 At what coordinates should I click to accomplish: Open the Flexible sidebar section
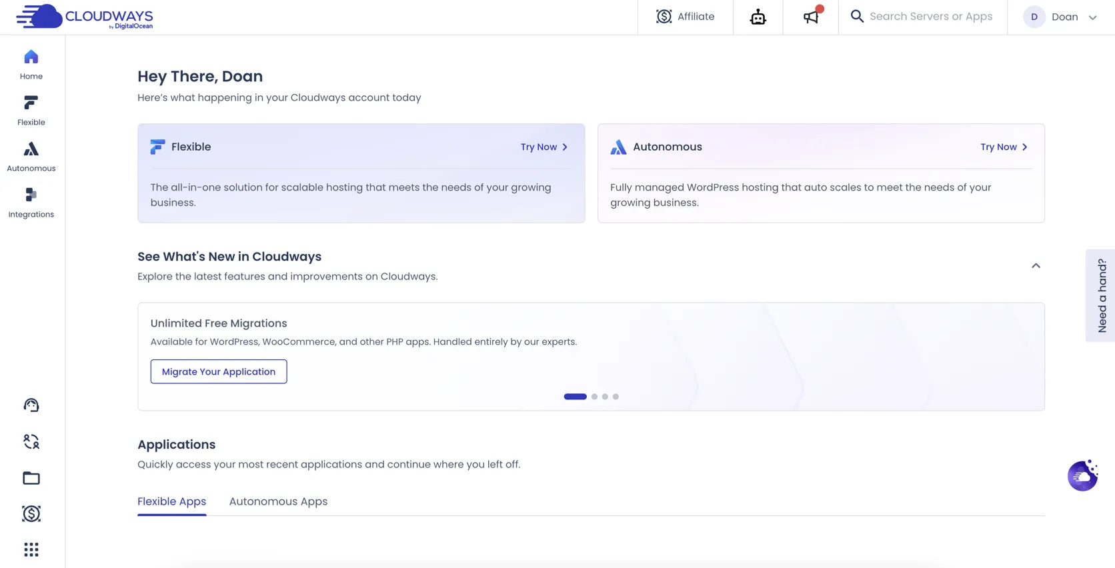click(31, 111)
